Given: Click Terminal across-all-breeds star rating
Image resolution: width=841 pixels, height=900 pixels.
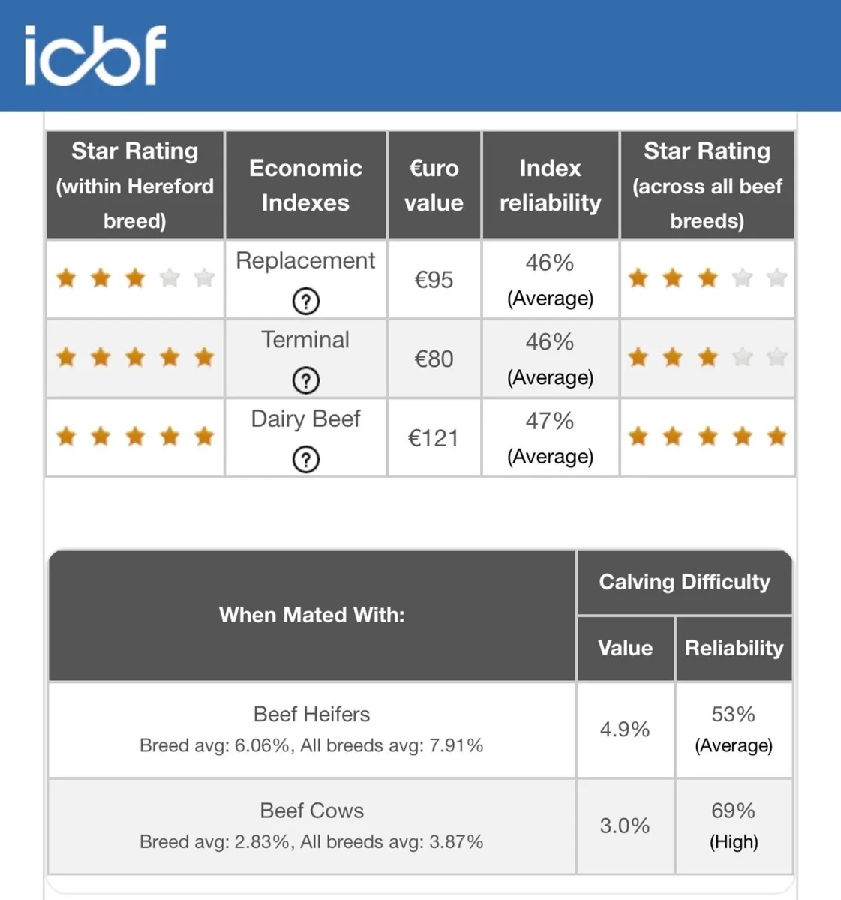Looking at the screenshot, I should coord(707,357).
